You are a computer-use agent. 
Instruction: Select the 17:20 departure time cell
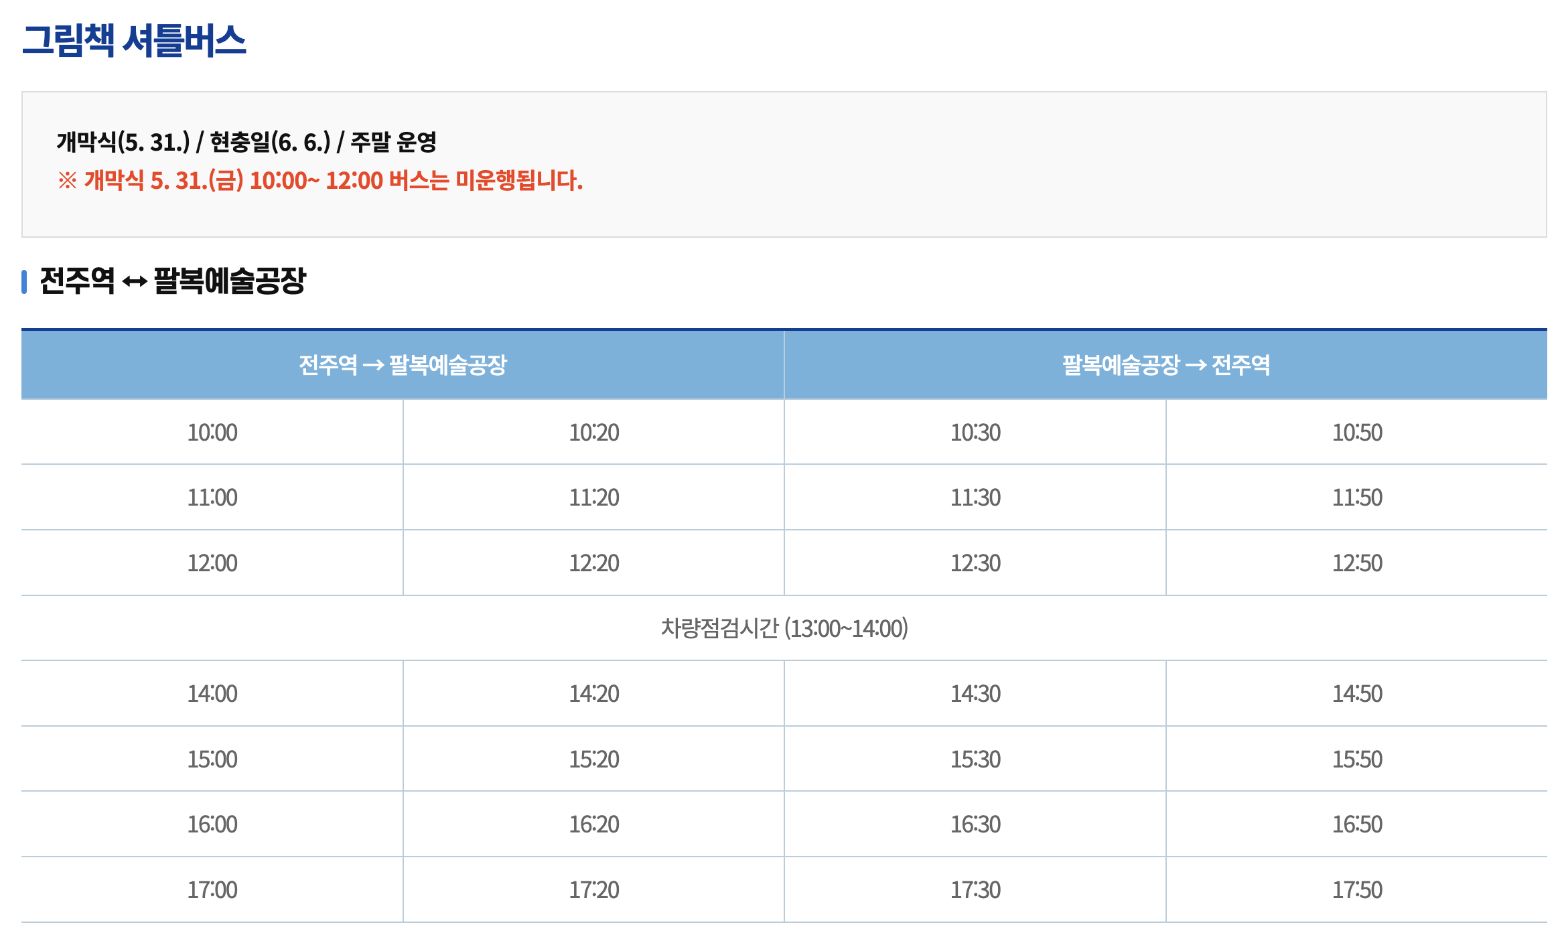593,890
